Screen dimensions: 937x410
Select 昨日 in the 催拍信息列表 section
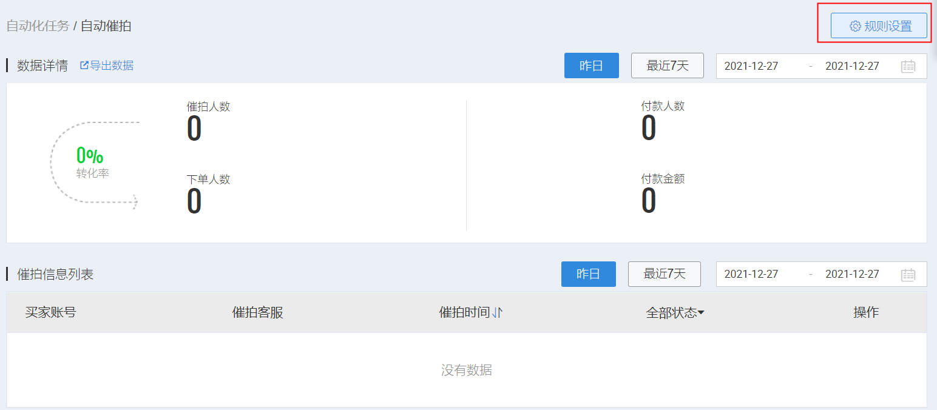point(588,274)
